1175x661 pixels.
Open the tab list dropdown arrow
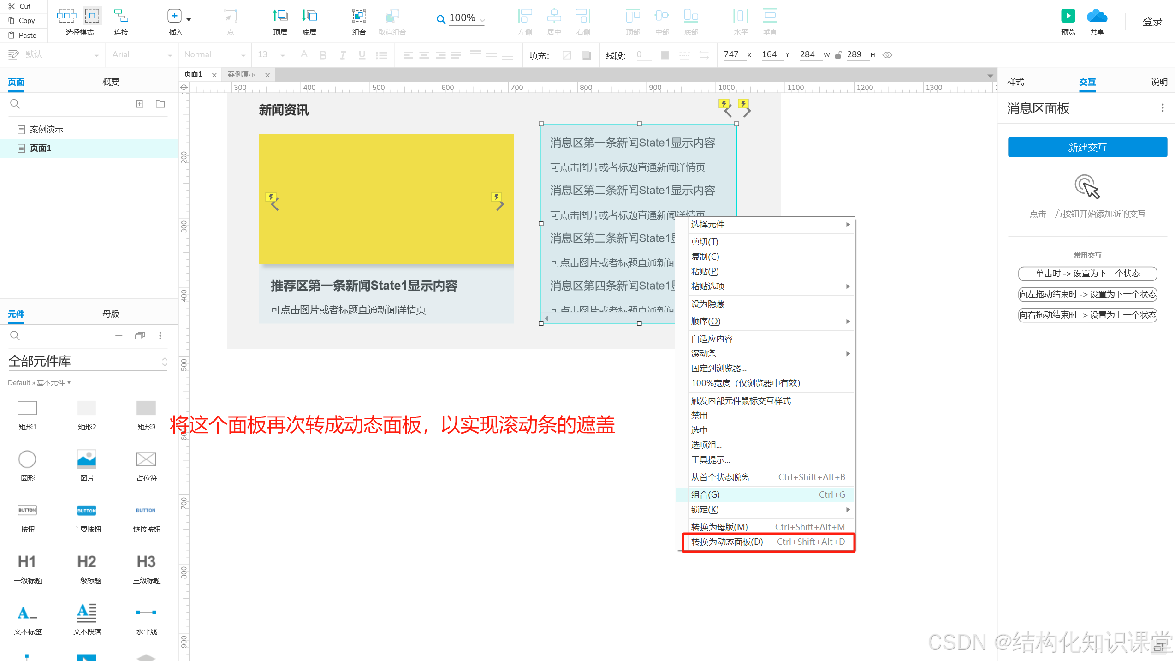coord(990,76)
